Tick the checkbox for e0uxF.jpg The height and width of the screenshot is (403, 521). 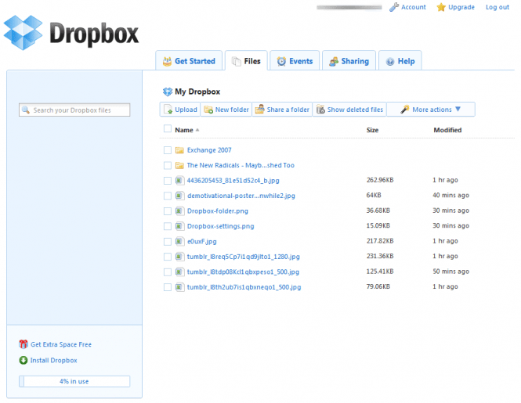coord(168,241)
